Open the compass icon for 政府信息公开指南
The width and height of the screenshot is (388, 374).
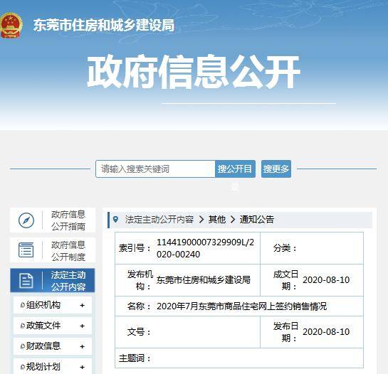(x=26, y=220)
